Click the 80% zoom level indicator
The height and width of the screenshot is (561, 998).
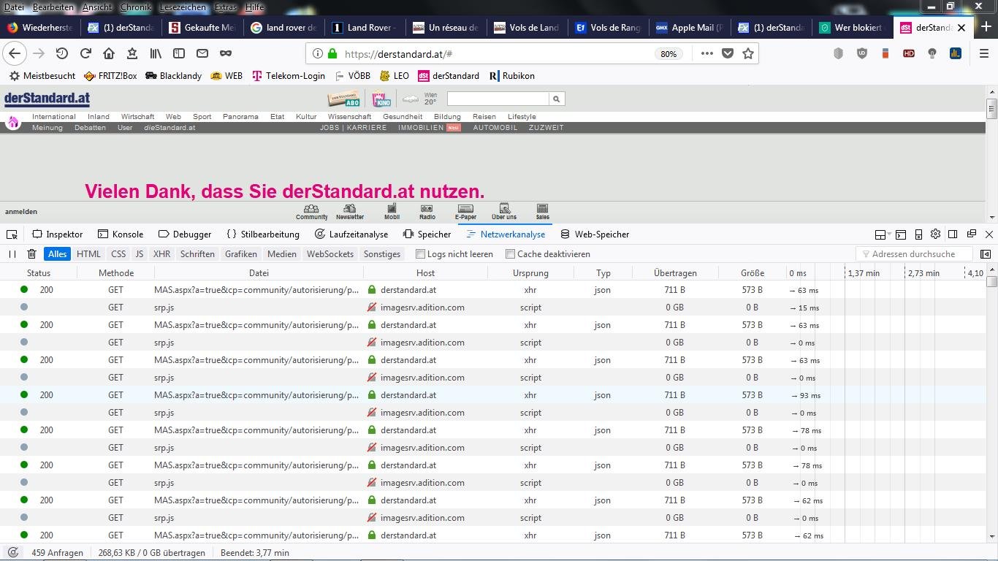tap(668, 54)
